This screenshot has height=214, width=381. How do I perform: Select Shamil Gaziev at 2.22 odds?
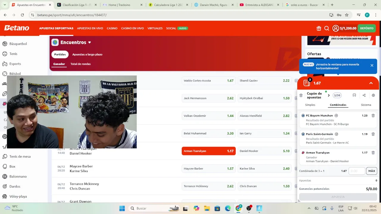(x=265, y=81)
